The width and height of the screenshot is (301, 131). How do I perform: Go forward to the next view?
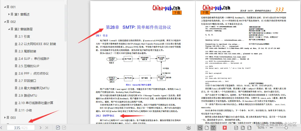(x=64, y=127)
